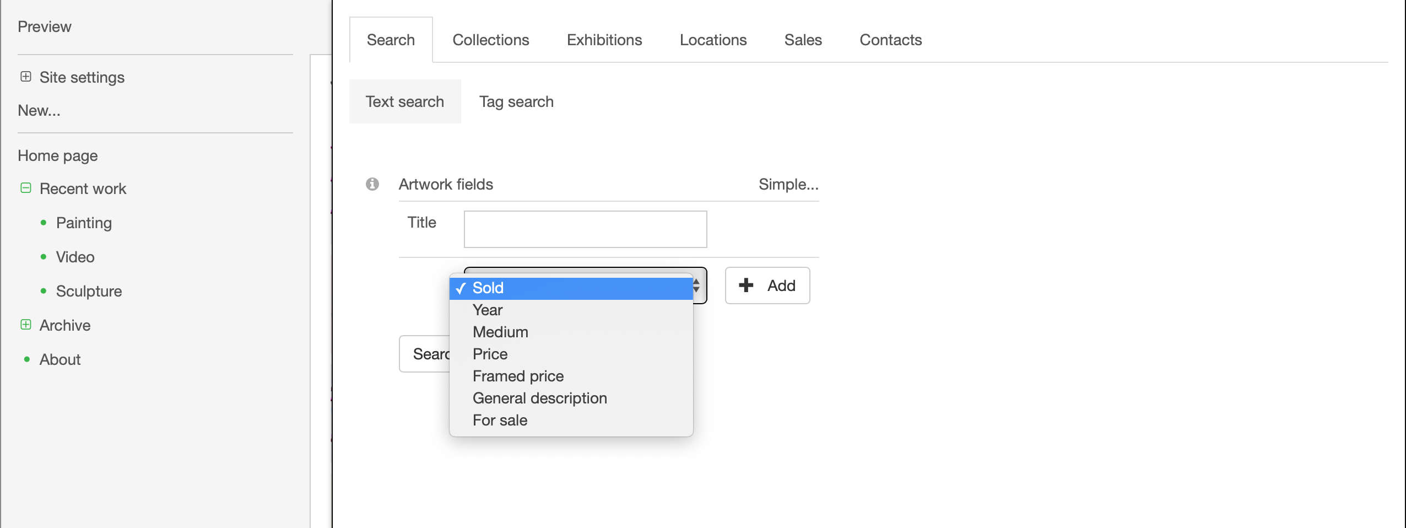This screenshot has height=528, width=1406.
Task: Open the Archive page item
Action: [x=65, y=325]
